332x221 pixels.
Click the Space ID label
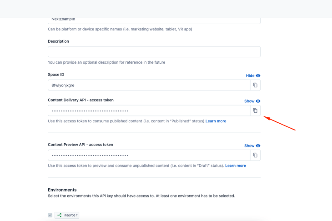pyautogui.click(x=56, y=75)
